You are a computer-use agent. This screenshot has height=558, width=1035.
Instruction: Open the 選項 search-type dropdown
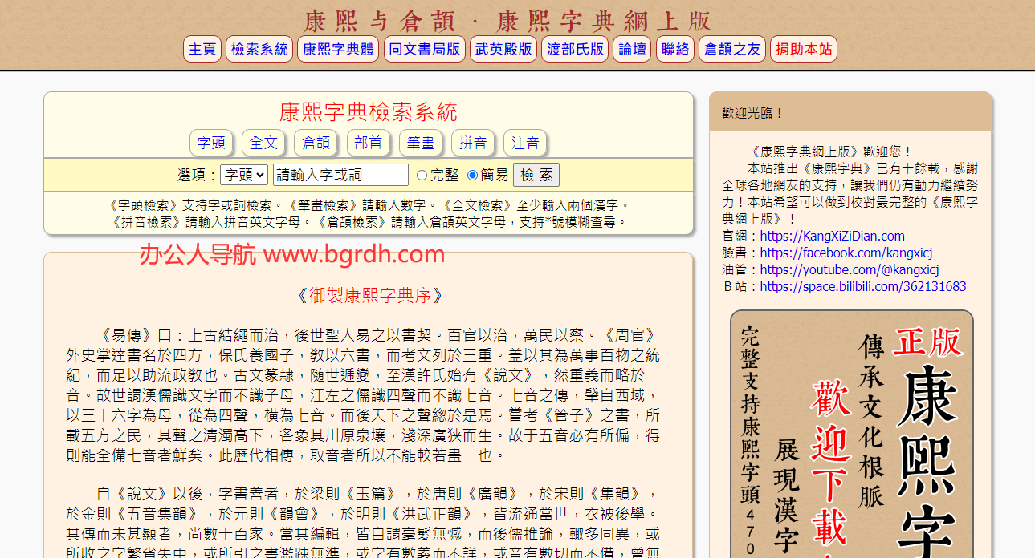(x=243, y=174)
